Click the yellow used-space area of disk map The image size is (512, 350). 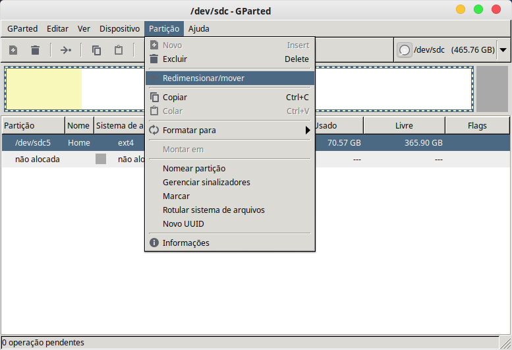44,89
